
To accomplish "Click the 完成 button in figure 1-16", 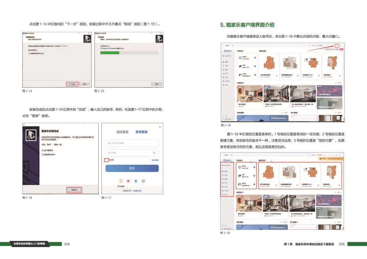I will click(x=74, y=190).
